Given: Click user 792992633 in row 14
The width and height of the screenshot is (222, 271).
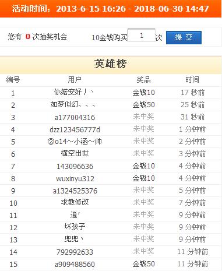Looking at the screenshot, I should (x=75, y=252).
